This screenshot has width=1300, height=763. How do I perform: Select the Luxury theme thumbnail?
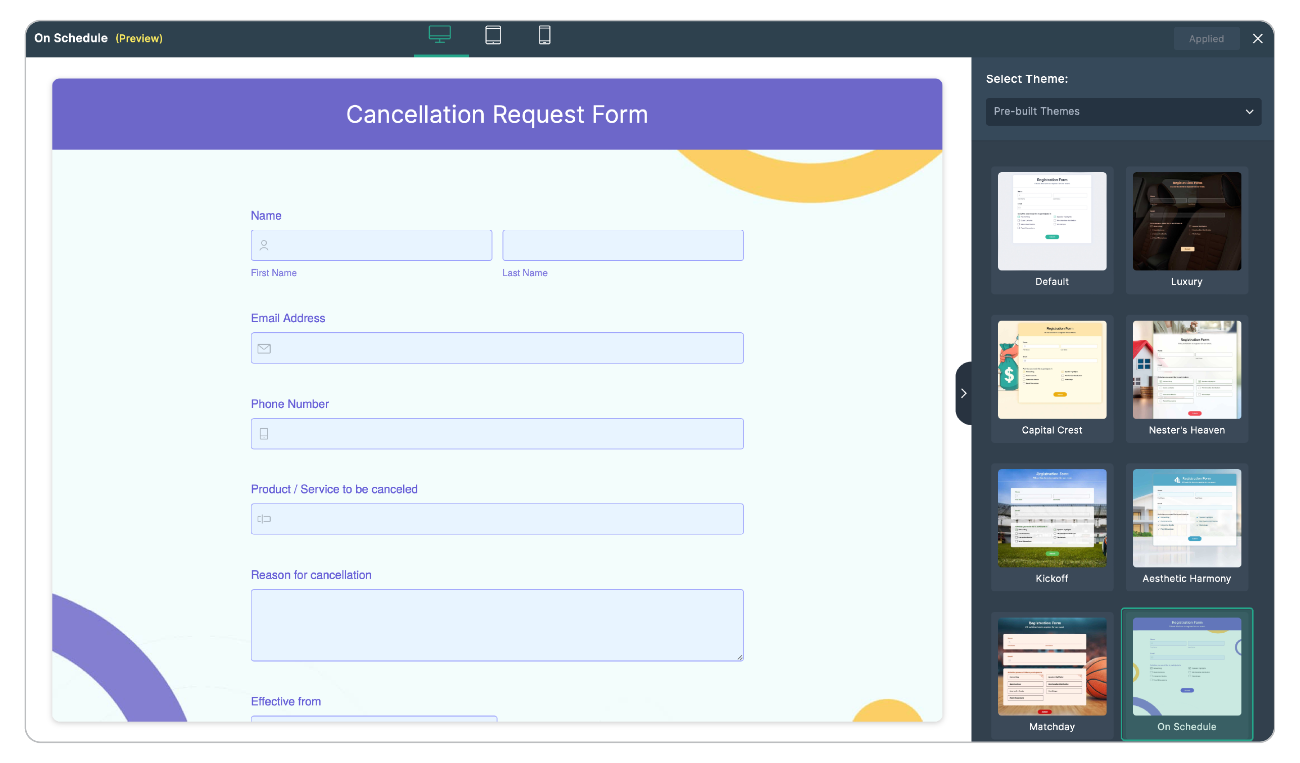tap(1186, 222)
